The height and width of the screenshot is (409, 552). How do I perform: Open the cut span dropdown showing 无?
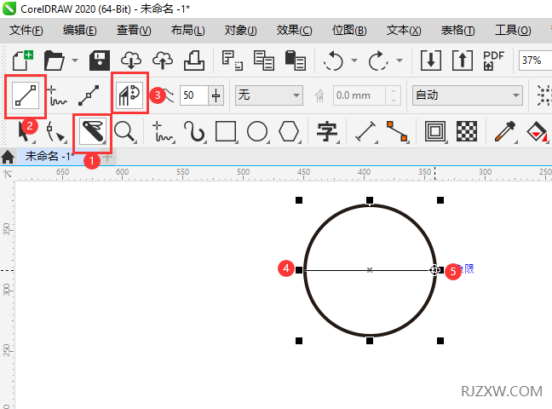269,95
